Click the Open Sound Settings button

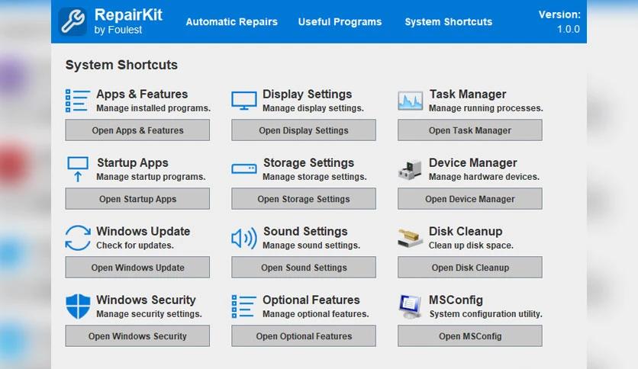304,268
